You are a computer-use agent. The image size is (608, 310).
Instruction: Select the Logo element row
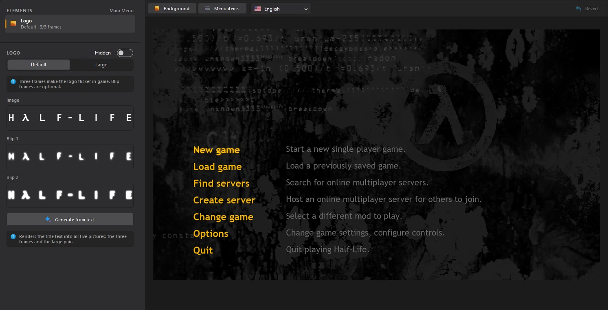click(x=70, y=24)
